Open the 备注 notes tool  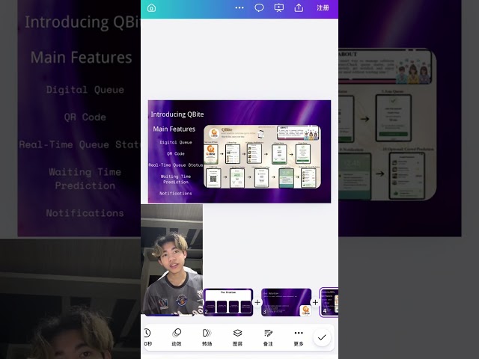click(268, 337)
